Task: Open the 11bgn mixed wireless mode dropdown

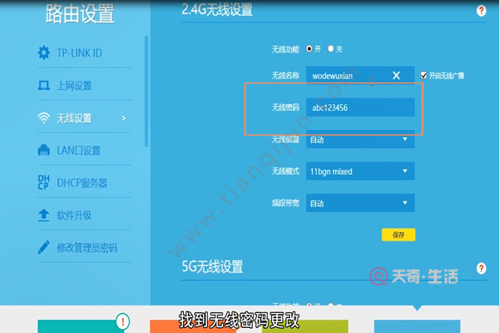Action: 359,171
